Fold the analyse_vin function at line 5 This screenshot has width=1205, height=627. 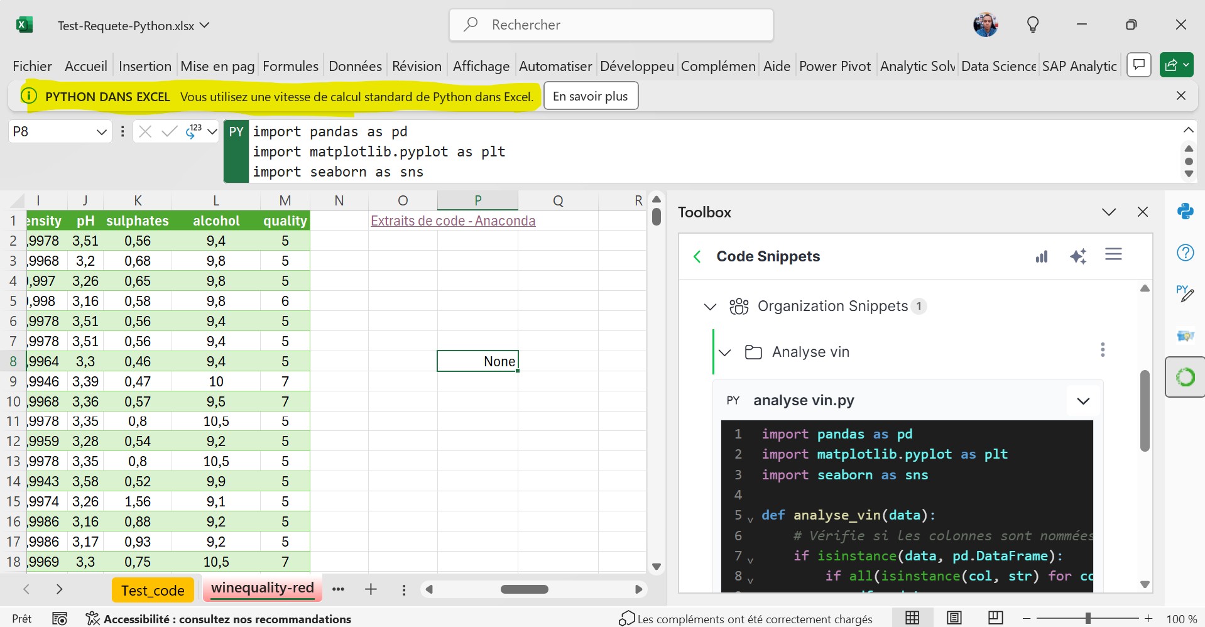point(750,519)
